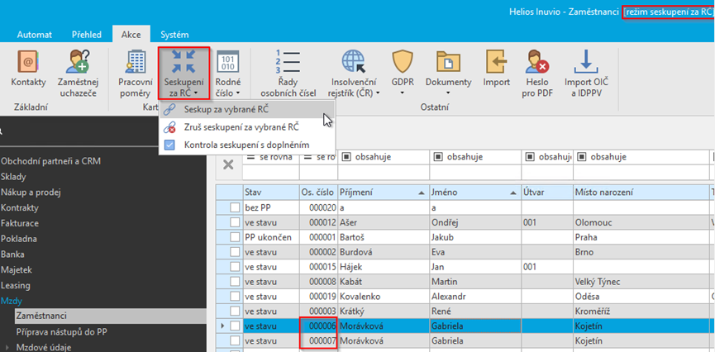The height and width of the screenshot is (352, 715).
Task: Sort by the Příjmení column header
Action: [x=380, y=192]
